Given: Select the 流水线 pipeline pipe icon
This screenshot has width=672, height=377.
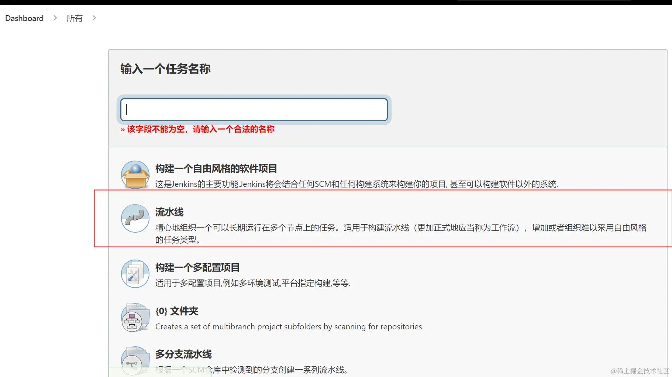Looking at the screenshot, I should [135, 218].
